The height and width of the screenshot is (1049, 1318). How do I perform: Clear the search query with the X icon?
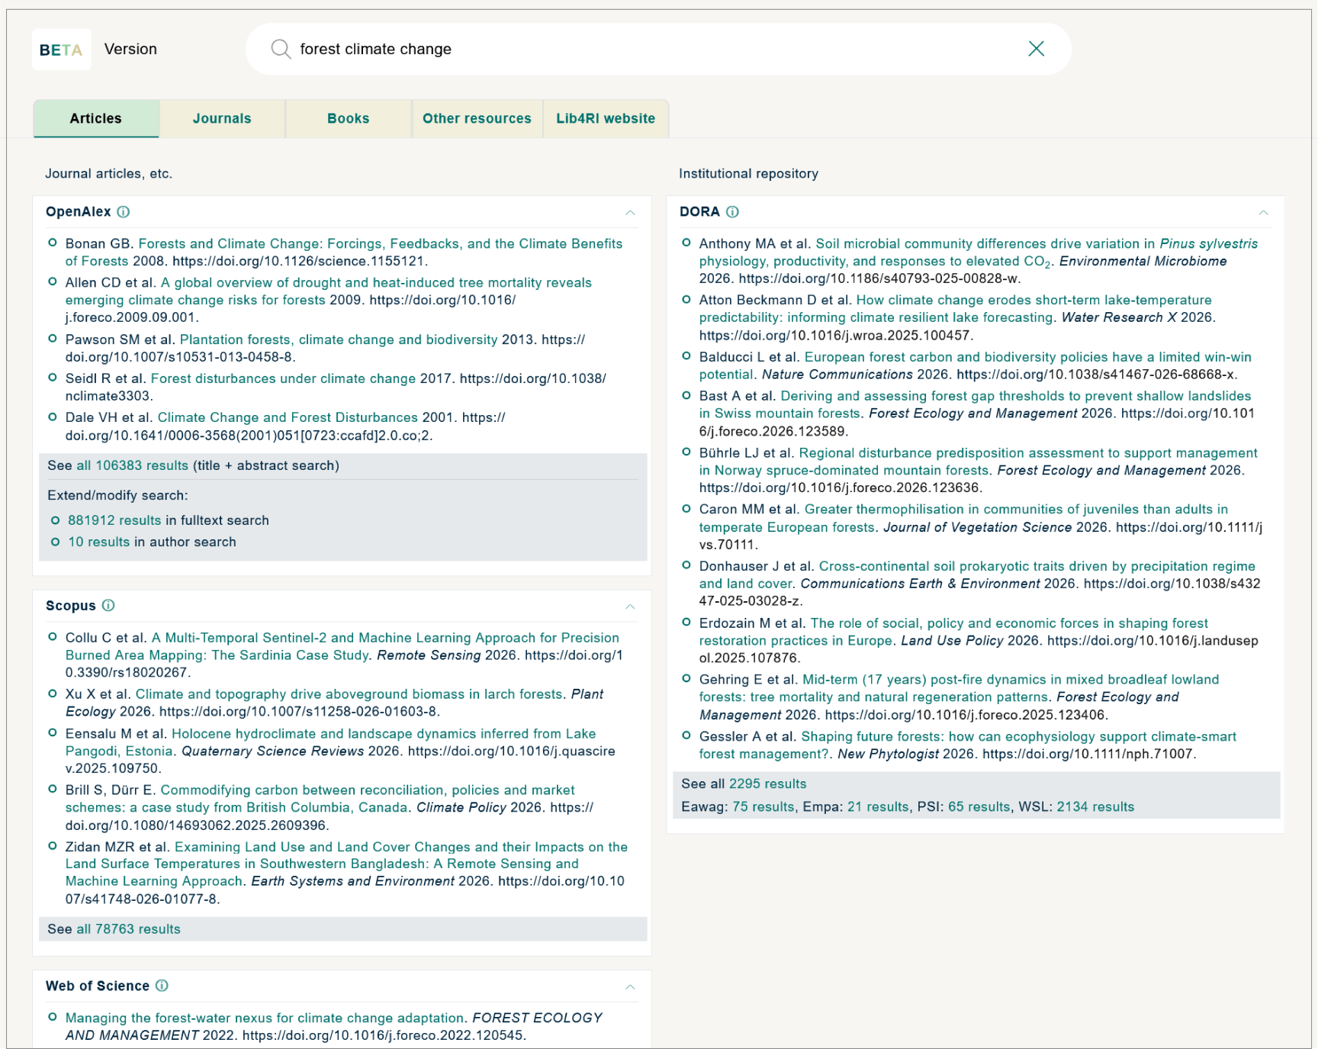point(1037,49)
